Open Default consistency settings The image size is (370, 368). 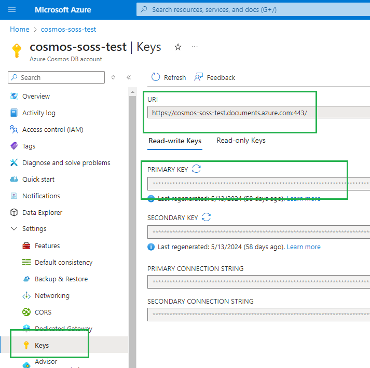(64, 262)
